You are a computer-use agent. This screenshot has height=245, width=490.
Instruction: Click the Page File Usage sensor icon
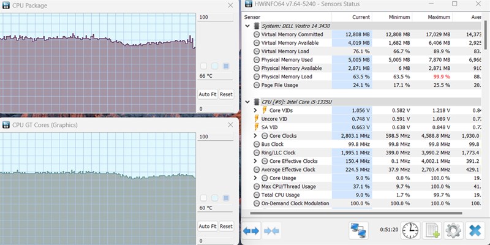257,85
